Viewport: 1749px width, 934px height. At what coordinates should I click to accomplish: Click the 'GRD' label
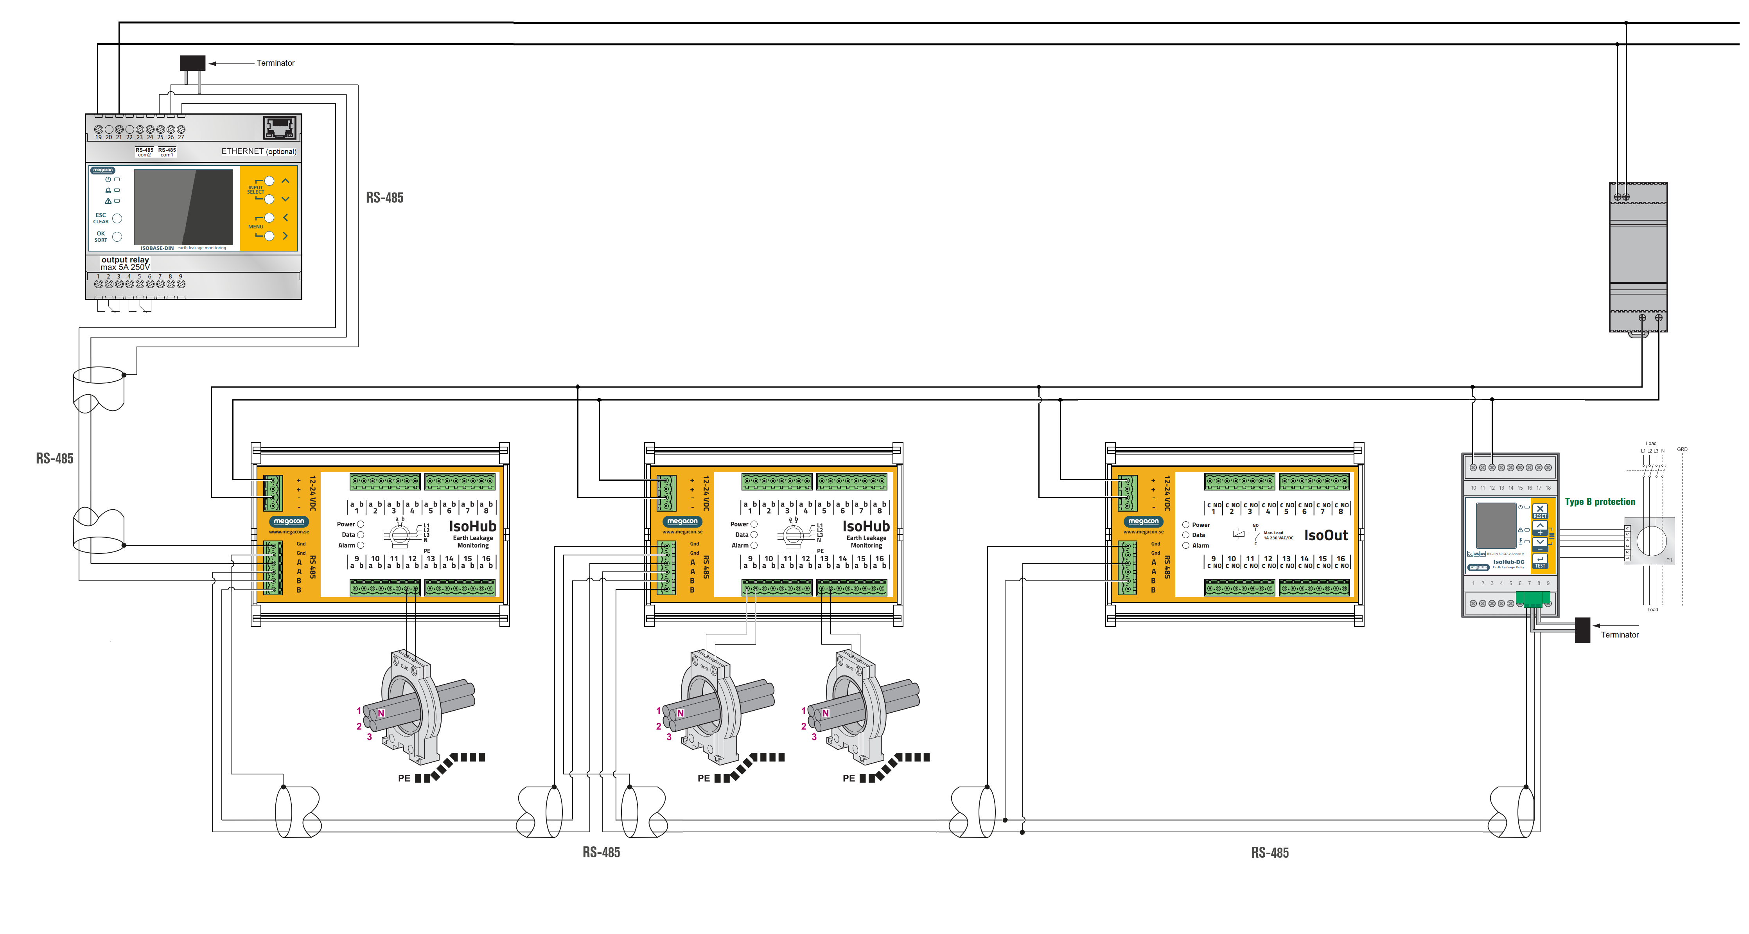[1682, 449]
